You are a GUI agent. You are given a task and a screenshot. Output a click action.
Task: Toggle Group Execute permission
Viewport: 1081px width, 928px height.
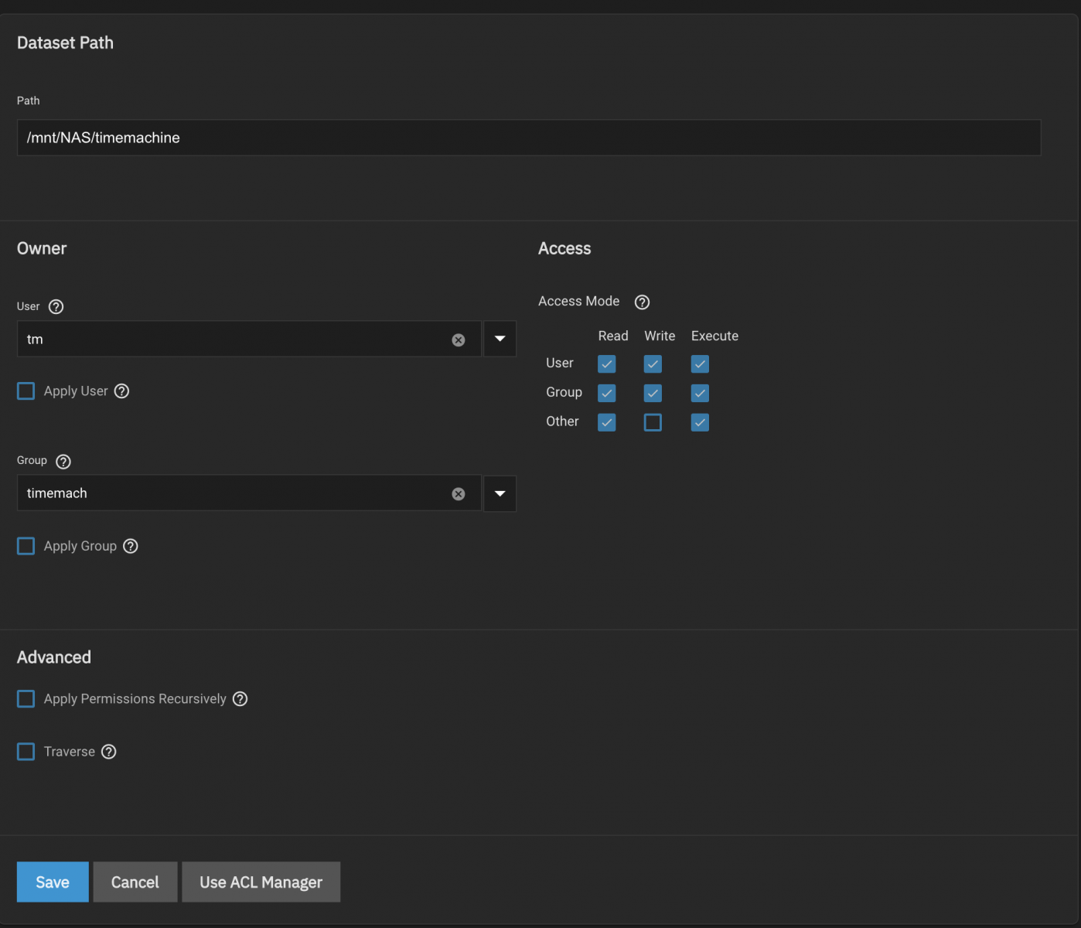pos(700,394)
